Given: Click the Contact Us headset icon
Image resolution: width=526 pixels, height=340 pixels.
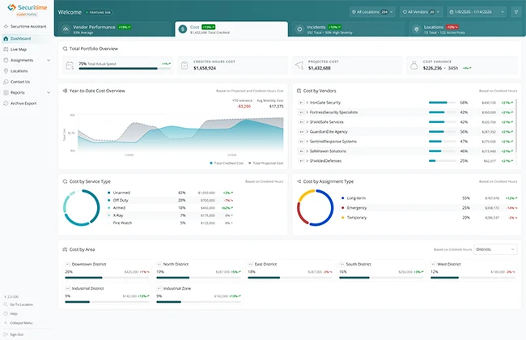Looking at the screenshot, I should (x=6, y=82).
